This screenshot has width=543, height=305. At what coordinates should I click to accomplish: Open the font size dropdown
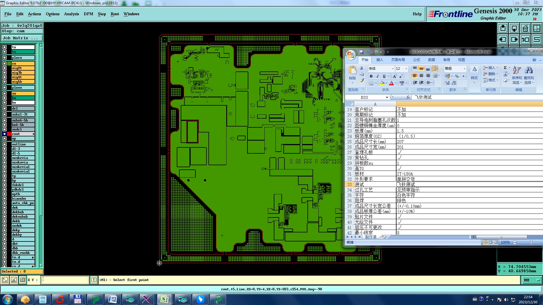406,69
